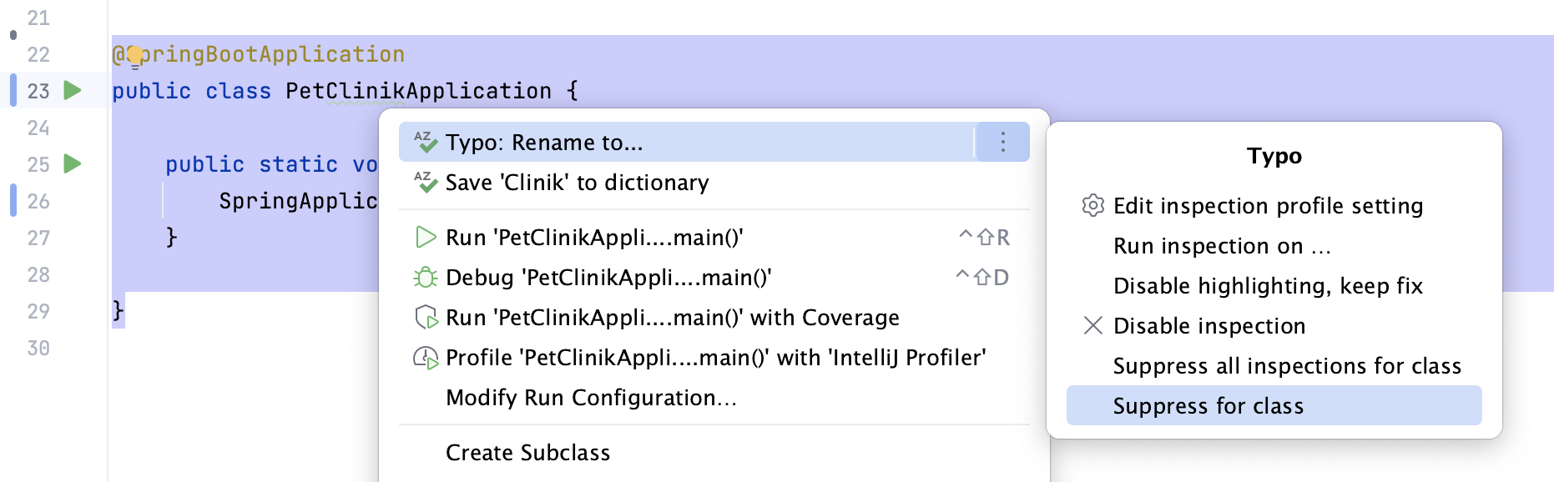
Task: Select Disable highlighting, keep fix
Action: click(x=1274, y=285)
